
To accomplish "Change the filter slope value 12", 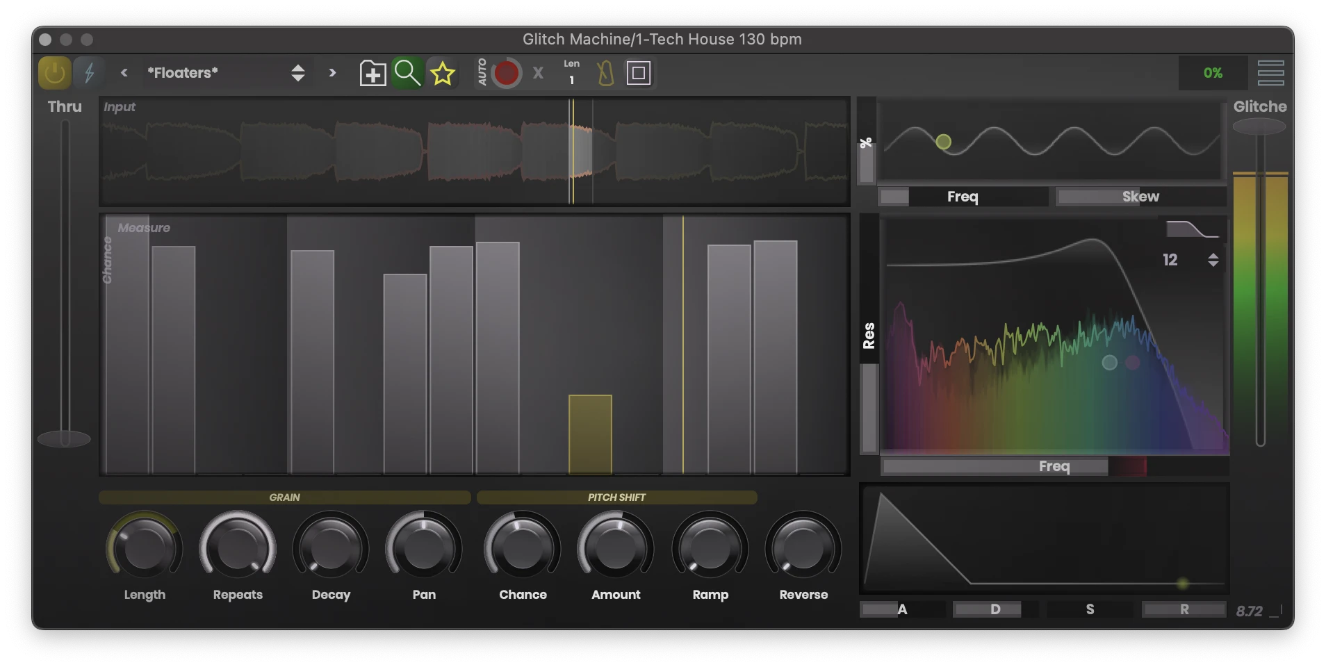I will point(1213,260).
